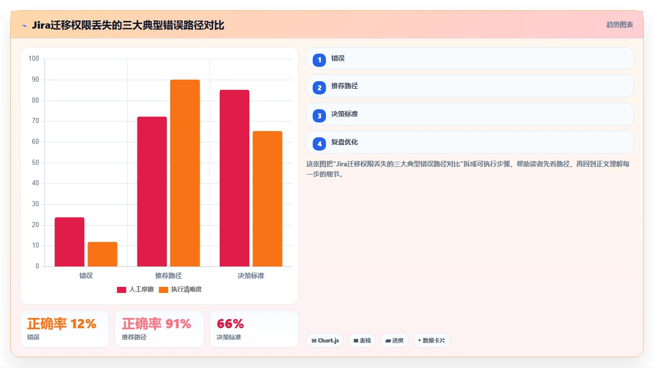Screen dimensions: 654x368
Task: Open the 66% 决策标准 stat card
Action: tap(254, 329)
